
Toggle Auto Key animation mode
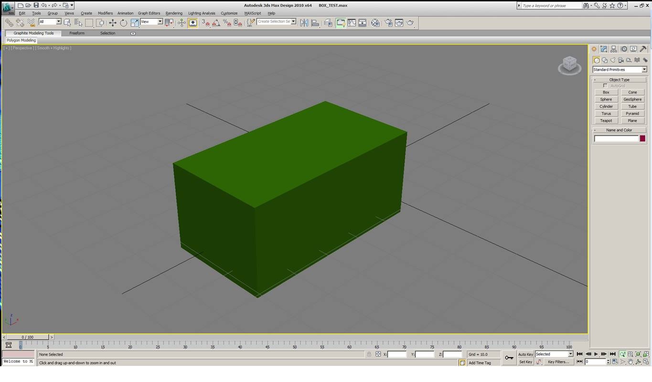pyautogui.click(x=525, y=354)
